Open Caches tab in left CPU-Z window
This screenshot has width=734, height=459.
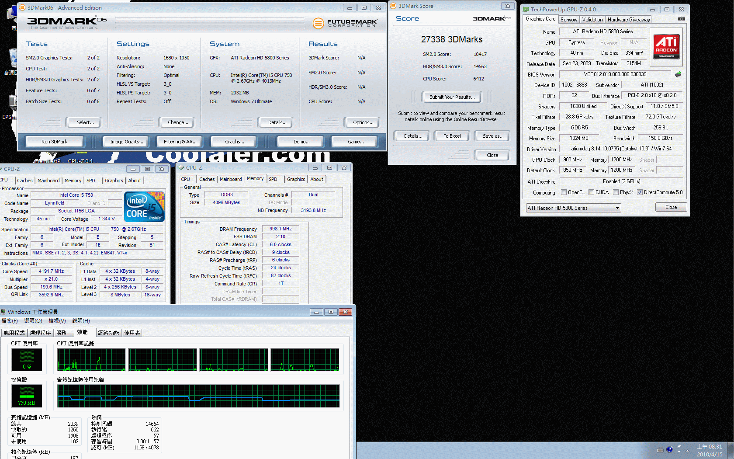click(25, 181)
